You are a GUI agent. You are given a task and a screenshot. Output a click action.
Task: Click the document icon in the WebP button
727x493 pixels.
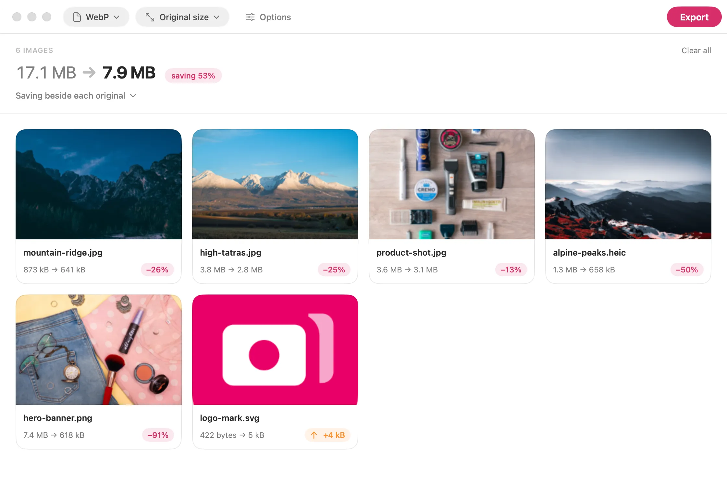[x=77, y=17]
